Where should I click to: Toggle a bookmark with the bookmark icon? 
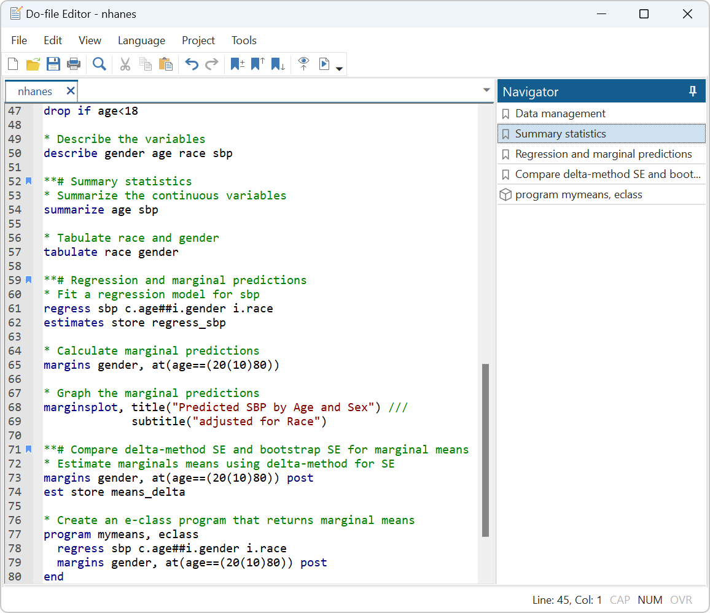(237, 64)
